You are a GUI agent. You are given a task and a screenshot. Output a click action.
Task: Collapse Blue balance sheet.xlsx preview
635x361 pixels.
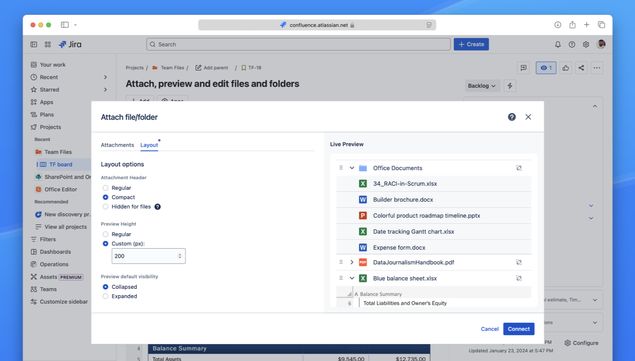click(x=352, y=278)
